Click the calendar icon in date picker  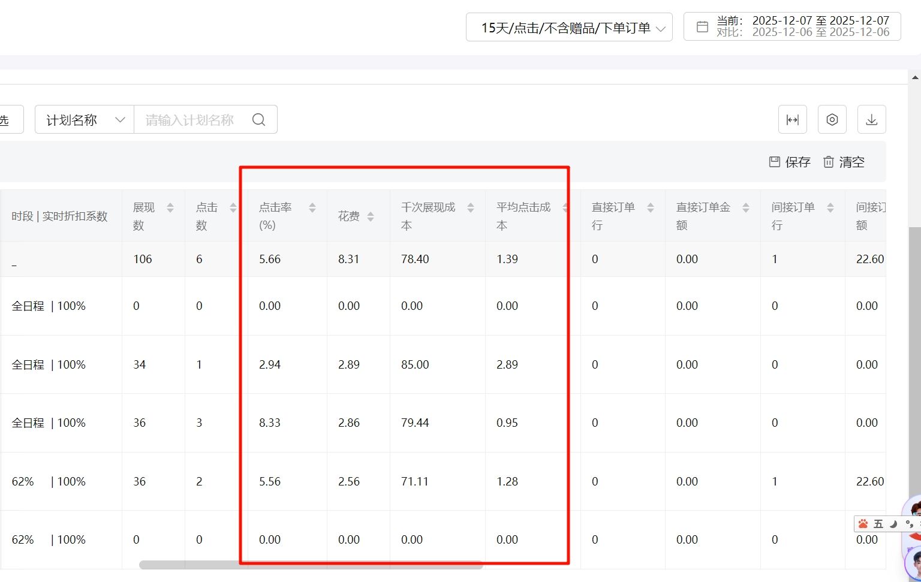point(702,27)
